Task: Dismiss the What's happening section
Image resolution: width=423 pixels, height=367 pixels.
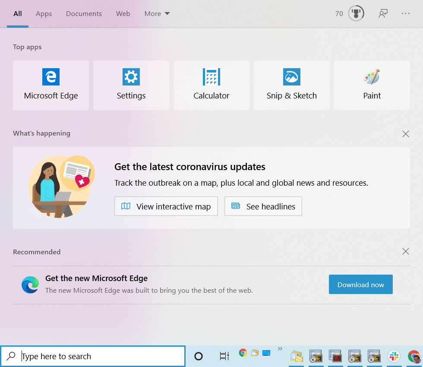Action: click(405, 134)
